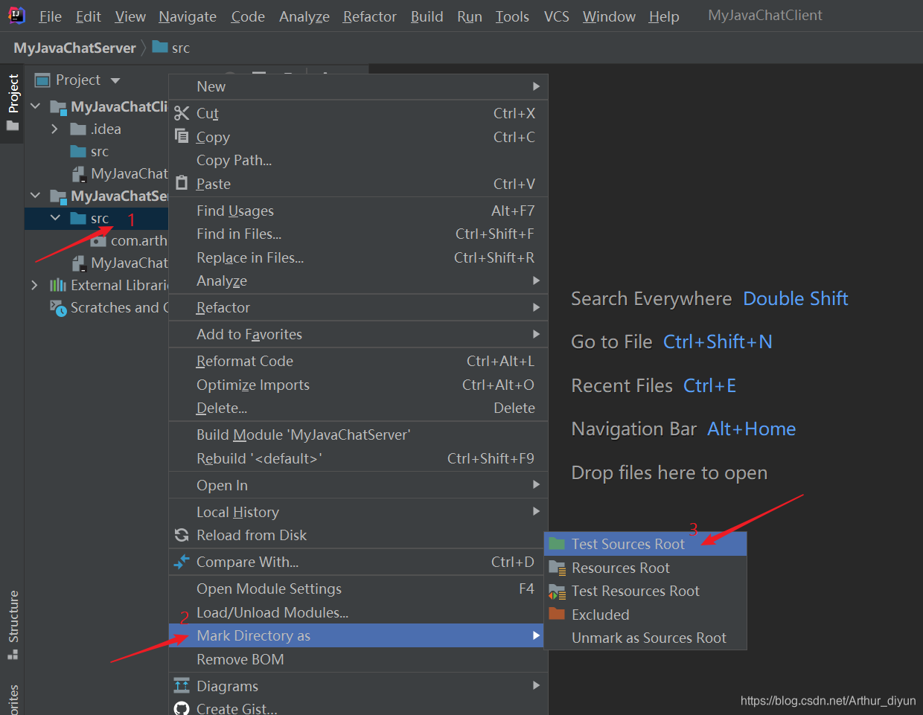Click the Structure tool window icon

13,655
